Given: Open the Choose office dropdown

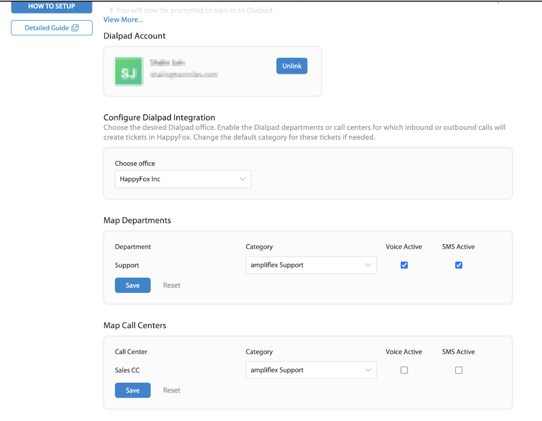Looking at the screenshot, I should click(183, 179).
